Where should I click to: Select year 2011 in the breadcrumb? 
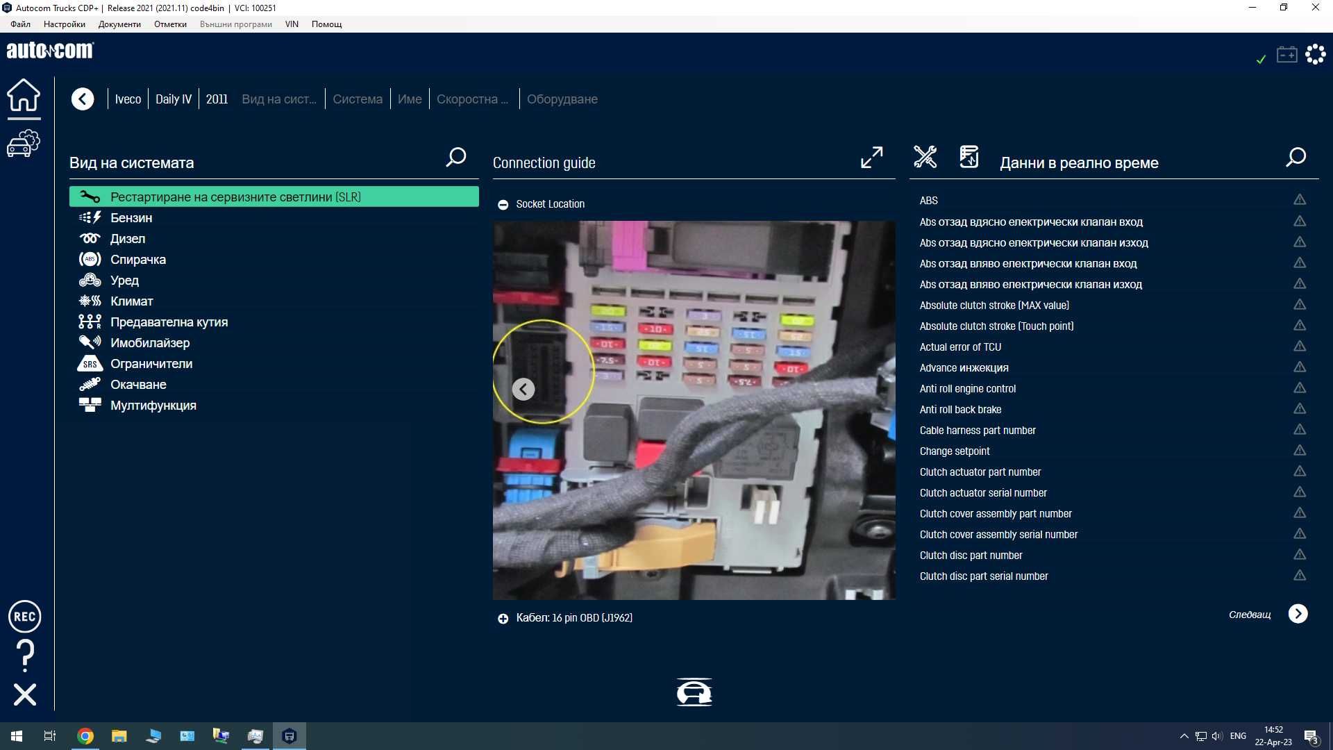tap(217, 99)
